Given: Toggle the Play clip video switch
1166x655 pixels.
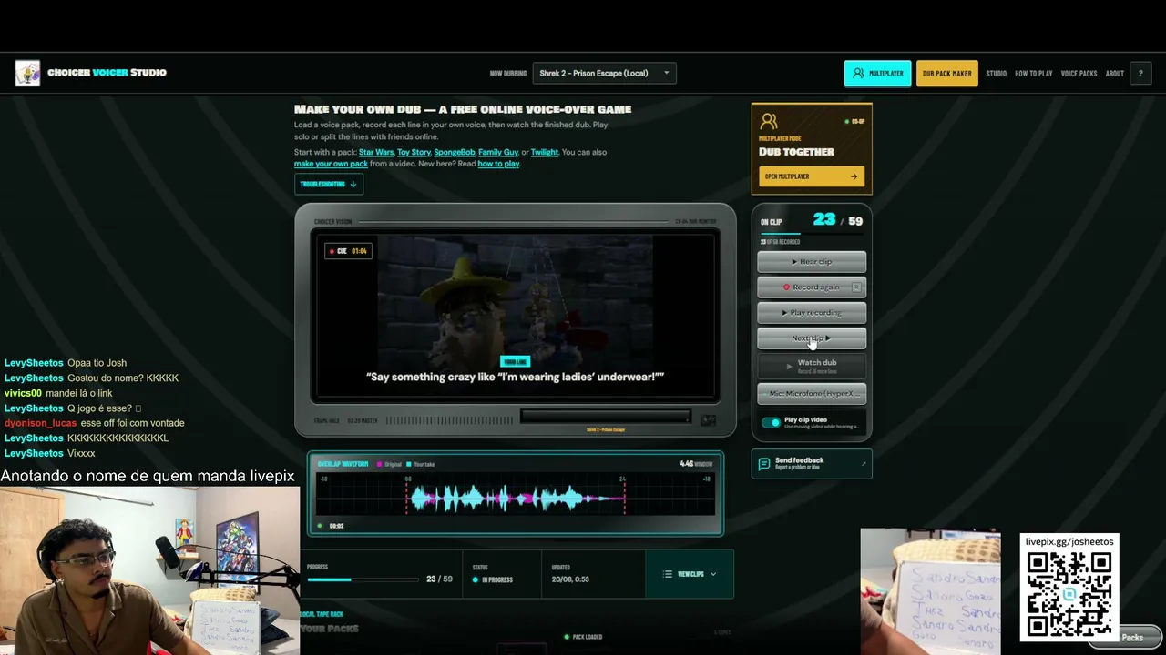Looking at the screenshot, I should coord(771,423).
